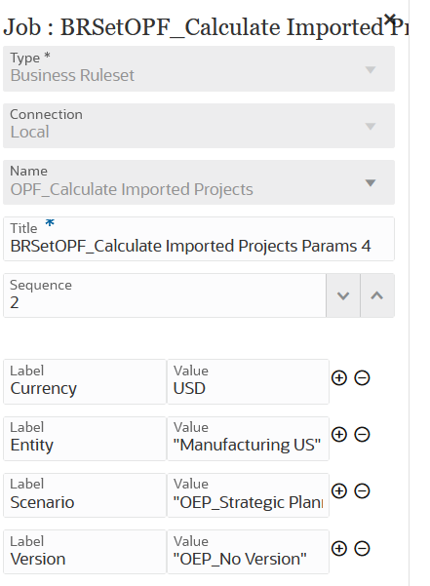The height and width of the screenshot is (586, 430).
Task: Open the Connection dropdown showing Local
Action: tap(199, 126)
